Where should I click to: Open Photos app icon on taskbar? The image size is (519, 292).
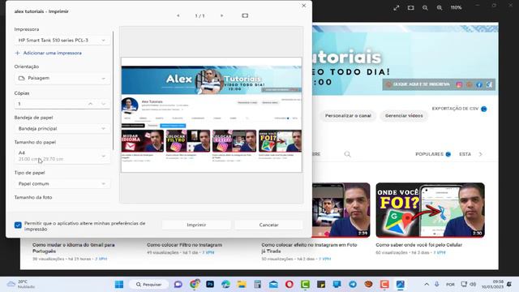pyautogui.click(x=400, y=285)
